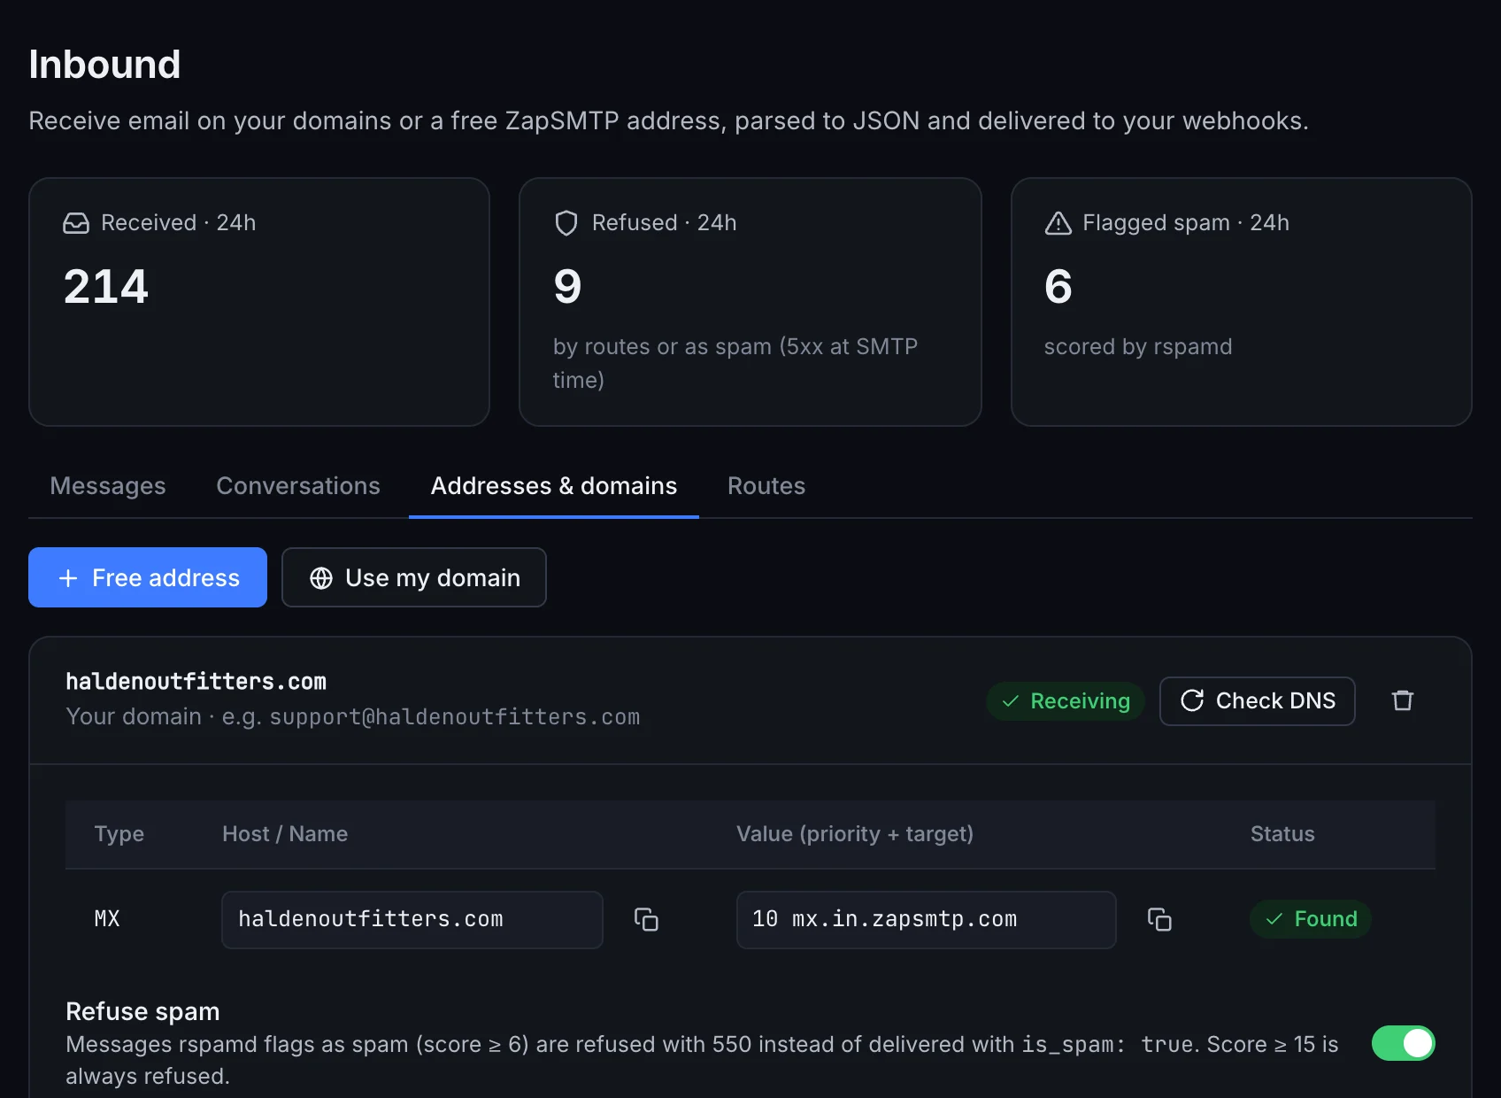Select the Addresses & domains tab
The image size is (1501, 1098).
point(554,486)
